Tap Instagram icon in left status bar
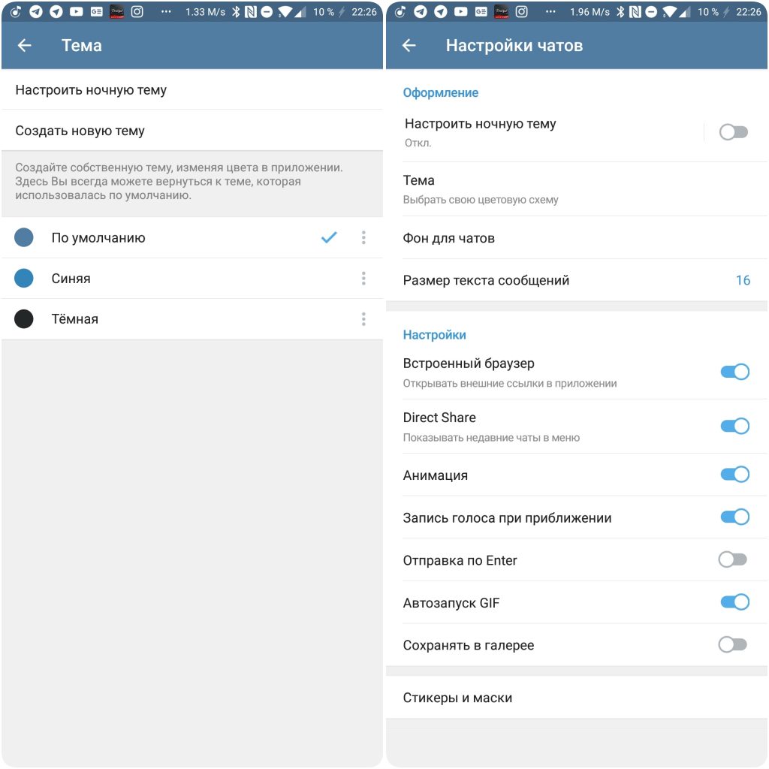Viewport: 769px width, 769px height. coord(137,11)
